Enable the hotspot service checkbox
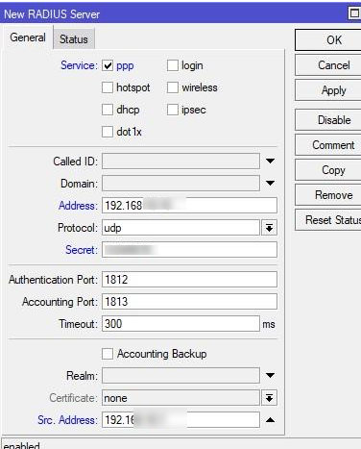361x449 pixels. click(x=108, y=87)
